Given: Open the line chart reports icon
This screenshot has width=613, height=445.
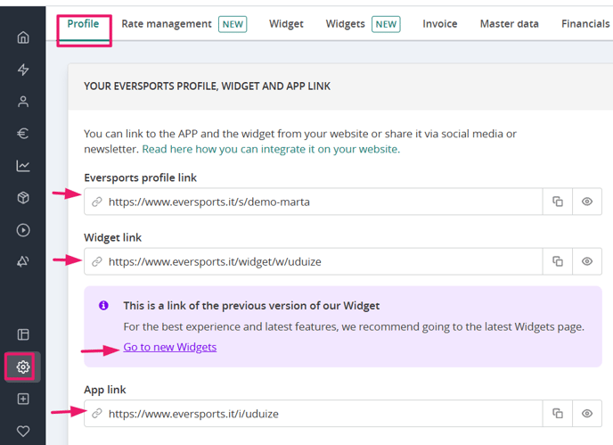Looking at the screenshot, I should tap(23, 166).
